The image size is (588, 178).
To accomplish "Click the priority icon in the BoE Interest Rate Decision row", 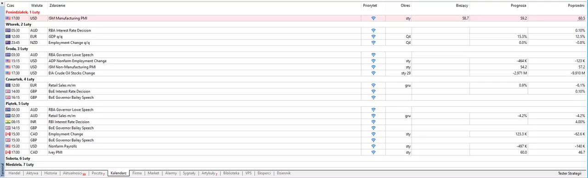I will click(x=373, y=92).
